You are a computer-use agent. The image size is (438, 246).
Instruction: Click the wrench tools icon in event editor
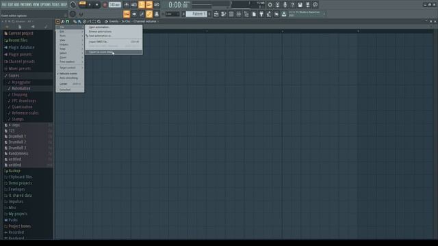click(63, 21)
